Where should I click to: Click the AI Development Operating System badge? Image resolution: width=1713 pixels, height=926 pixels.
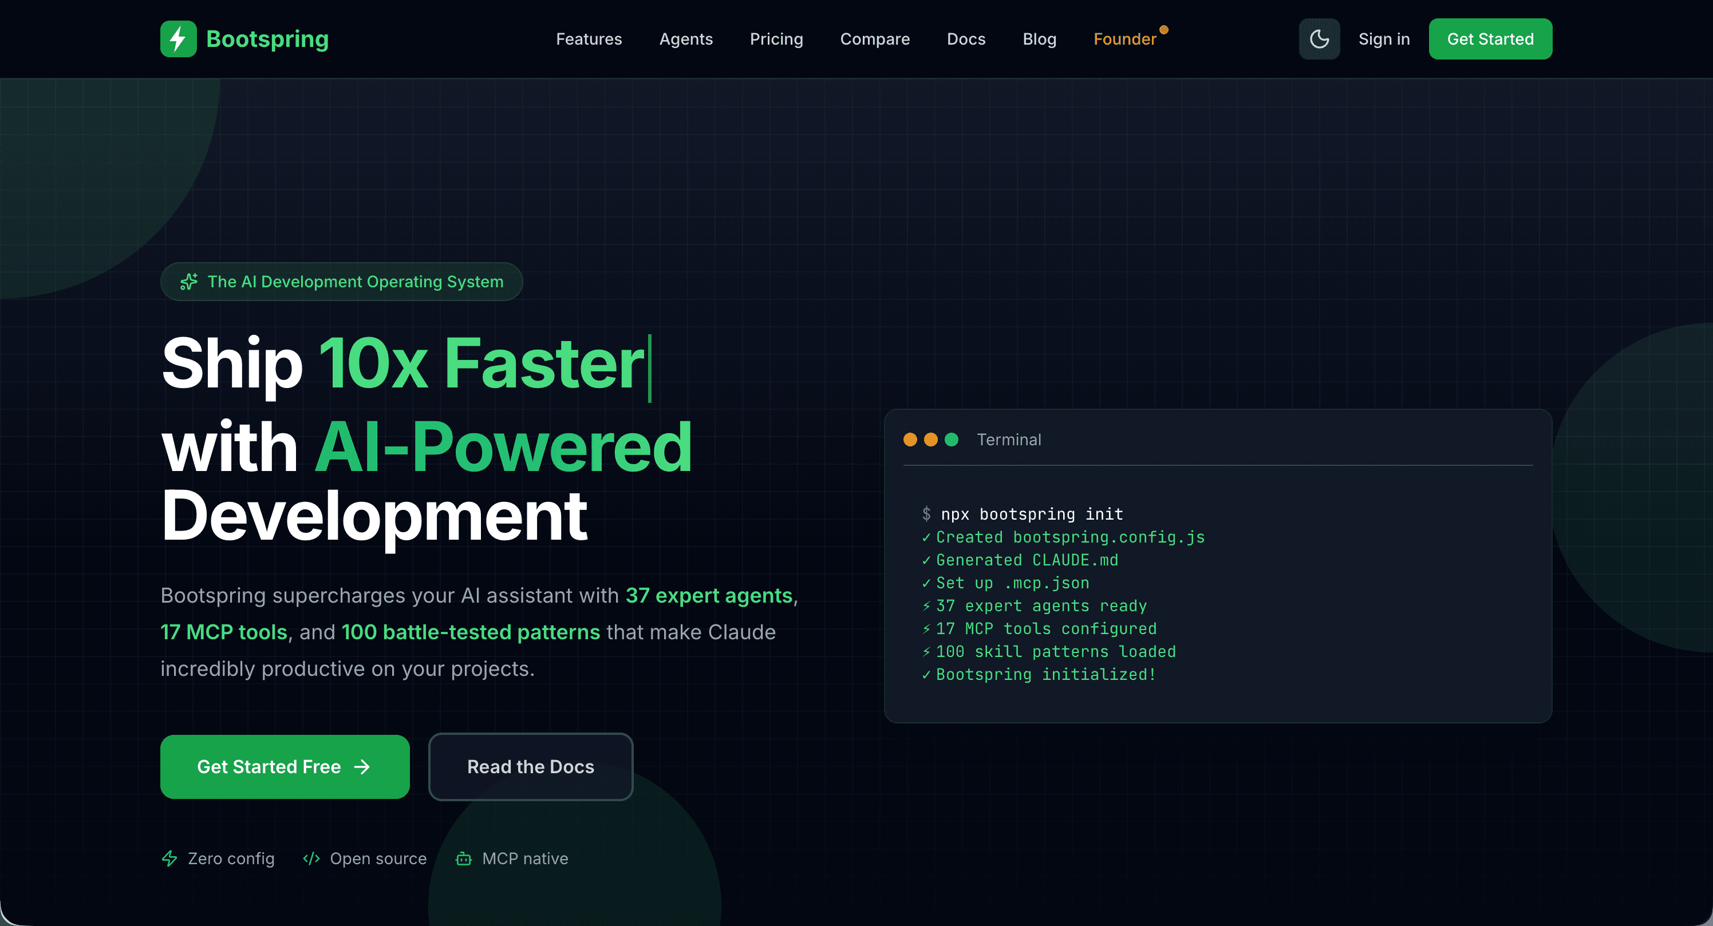click(x=341, y=281)
